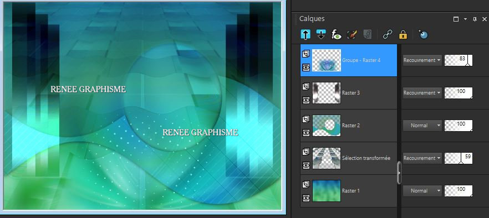Open blend mode dropdown for Raster 3

click(x=422, y=93)
